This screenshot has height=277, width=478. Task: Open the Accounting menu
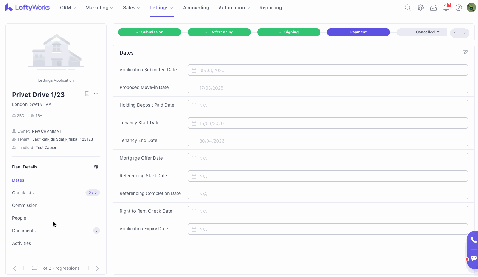(x=196, y=8)
